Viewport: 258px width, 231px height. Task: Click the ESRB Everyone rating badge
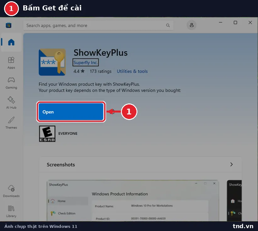pos(47,134)
